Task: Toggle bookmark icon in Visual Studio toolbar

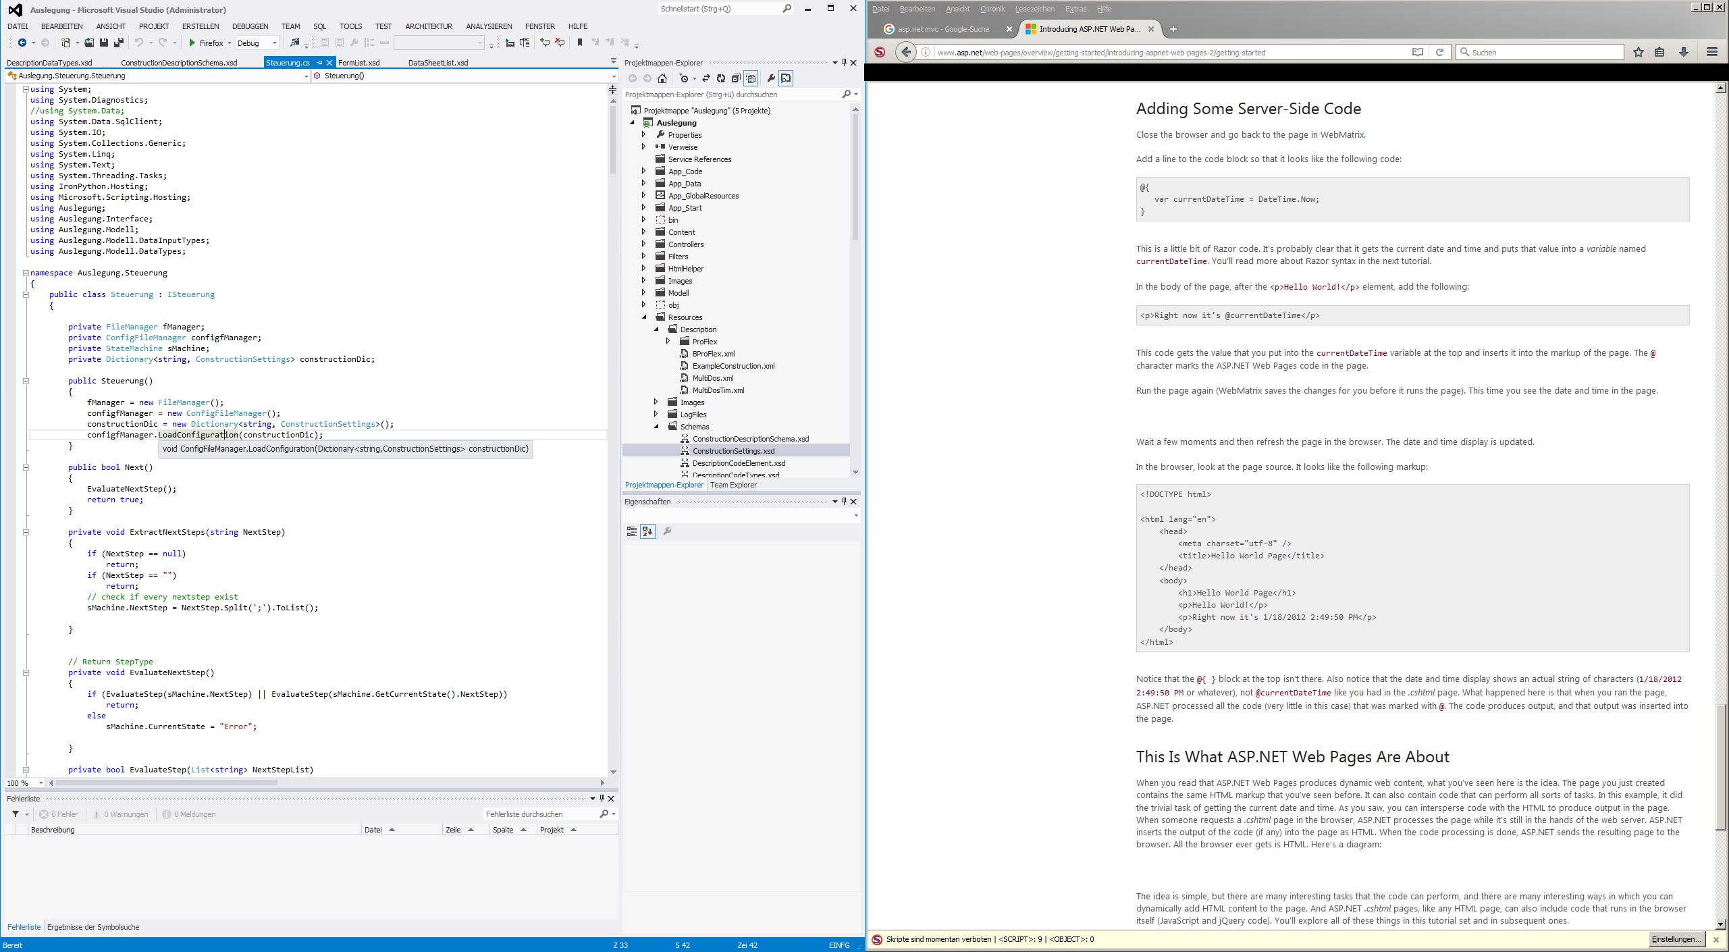Action: 579,43
